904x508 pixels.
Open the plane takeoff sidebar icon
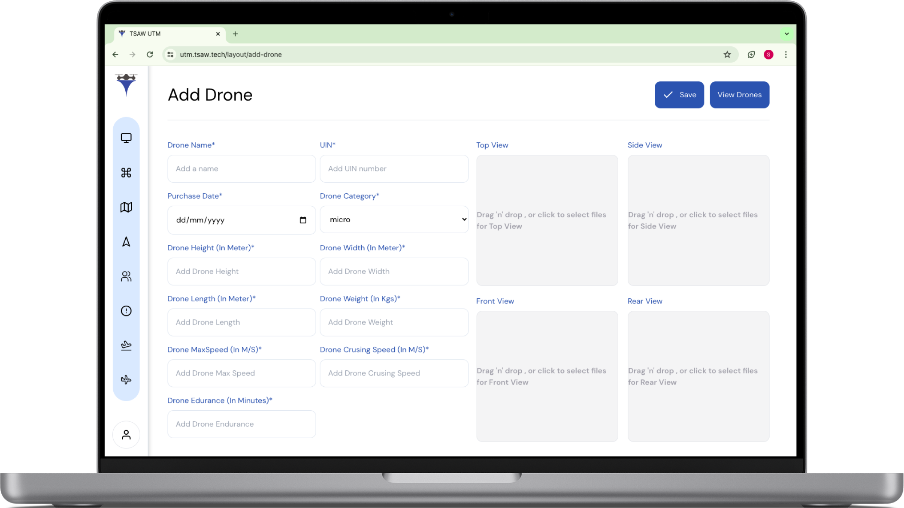pyautogui.click(x=126, y=346)
